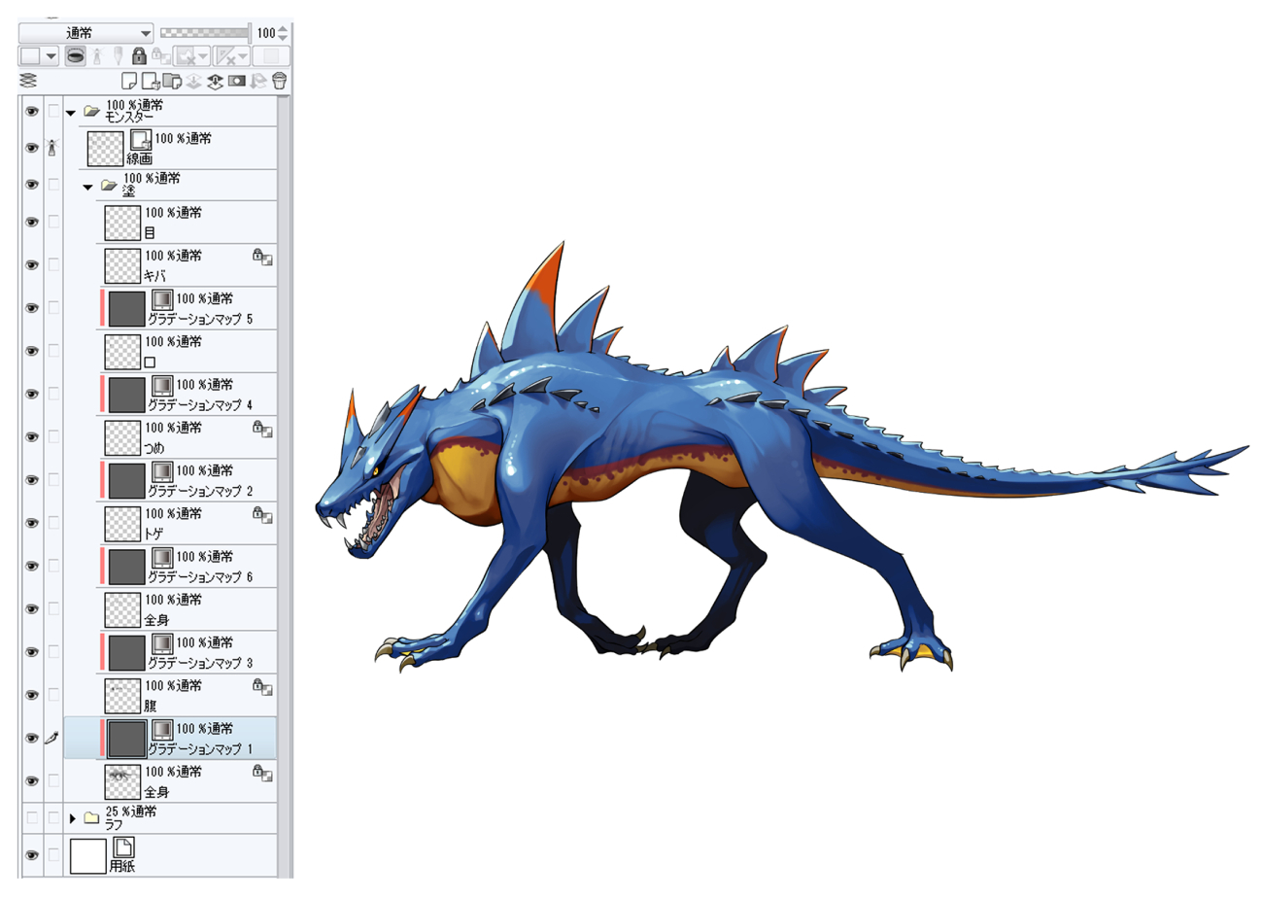The image size is (1263, 899).
Task: Click the pen icon on グラデーションマップ 1 row
Action: tap(53, 738)
